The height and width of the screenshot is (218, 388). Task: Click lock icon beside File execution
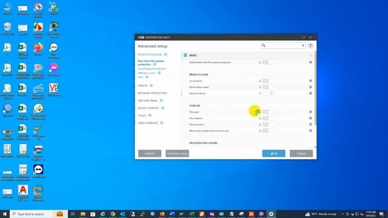(260, 124)
